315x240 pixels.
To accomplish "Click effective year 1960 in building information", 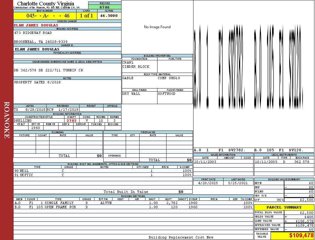I will (x=35, y=128).
